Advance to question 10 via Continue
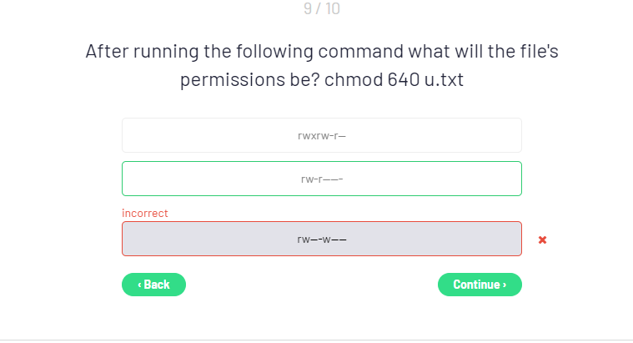Screen dimensions: 633x343 480,285
